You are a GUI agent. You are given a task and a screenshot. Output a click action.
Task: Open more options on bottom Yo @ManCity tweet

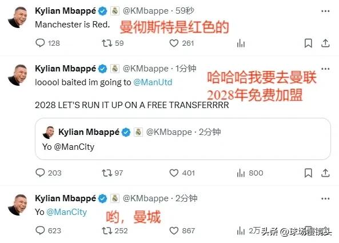click(x=325, y=198)
